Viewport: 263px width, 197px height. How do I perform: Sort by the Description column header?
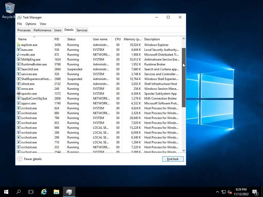162,39
